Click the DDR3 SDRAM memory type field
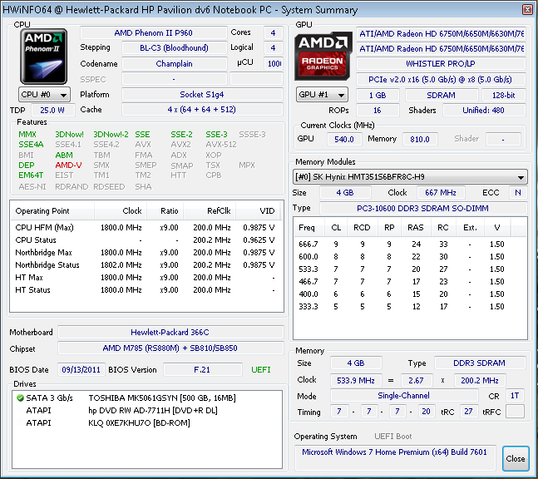The width and height of the screenshot is (538, 479). point(480,363)
